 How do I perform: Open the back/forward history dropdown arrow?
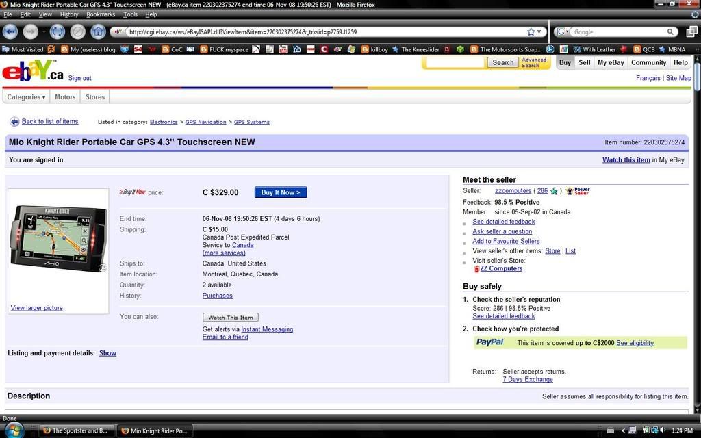[x=44, y=31]
